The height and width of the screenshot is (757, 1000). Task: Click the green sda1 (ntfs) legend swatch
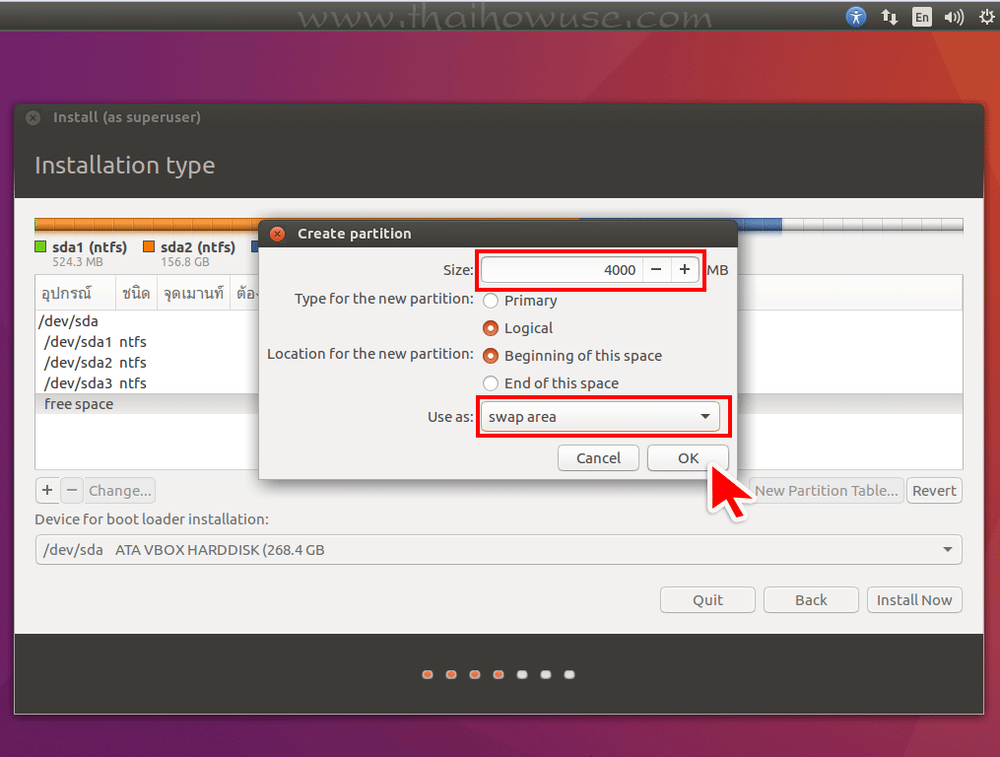coord(40,246)
